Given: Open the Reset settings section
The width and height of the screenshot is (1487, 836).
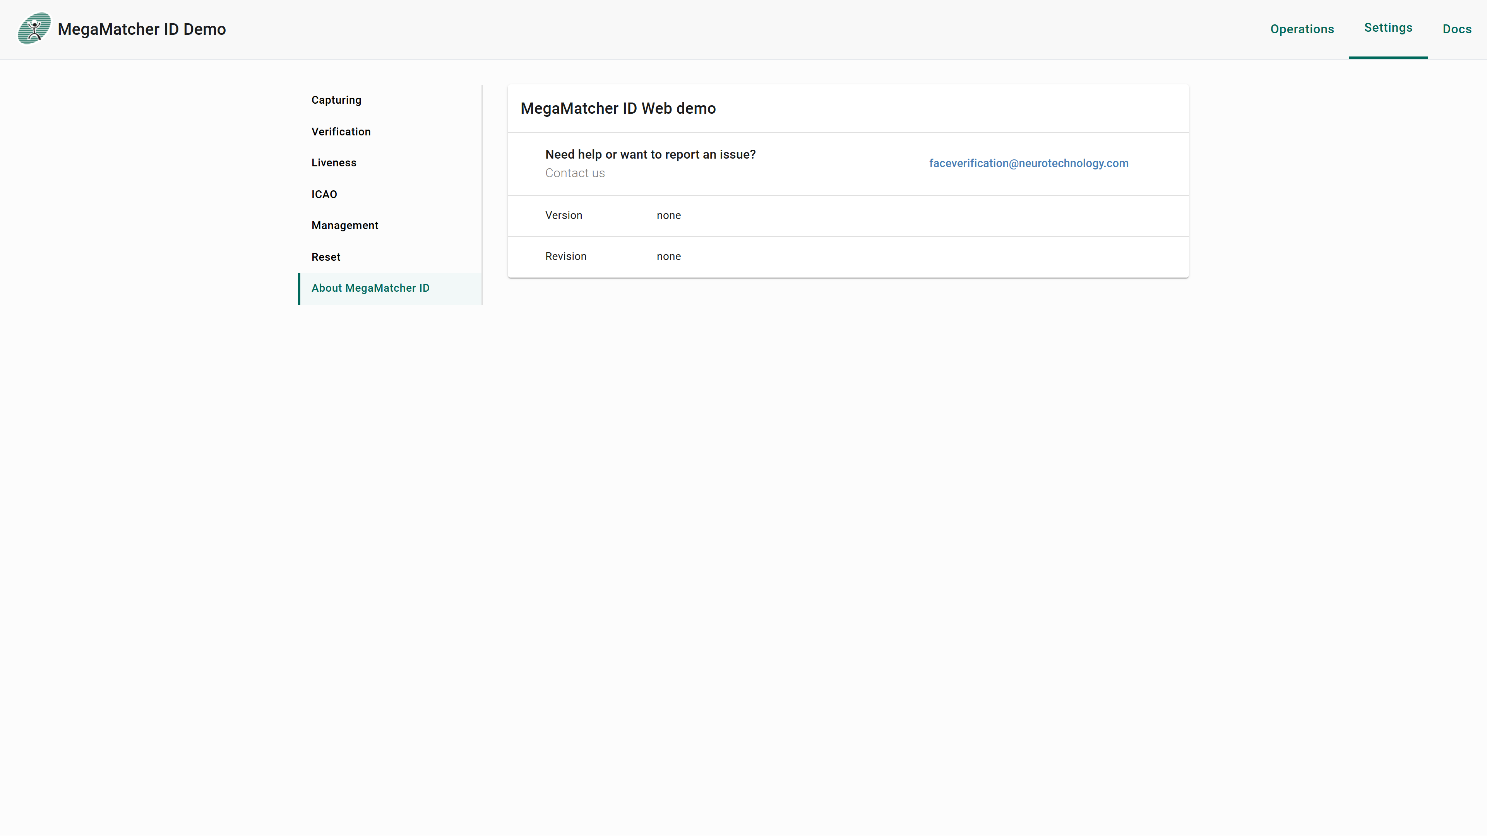Looking at the screenshot, I should 390,257.
